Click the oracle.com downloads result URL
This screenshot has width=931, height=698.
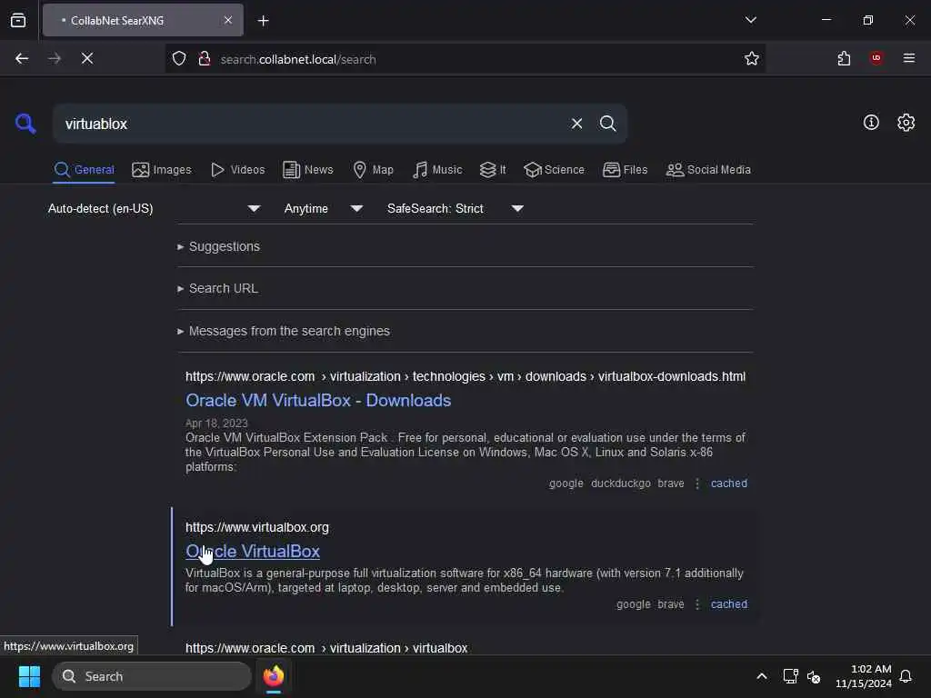(465, 376)
